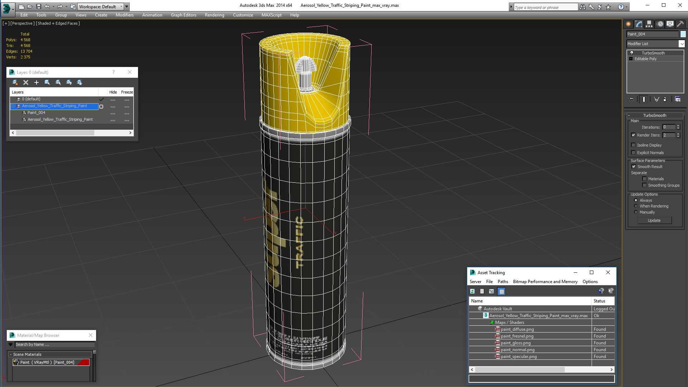The height and width of the screenshot is (387, 688).
Task: Make the modifier unique
Action: [656, 99]
